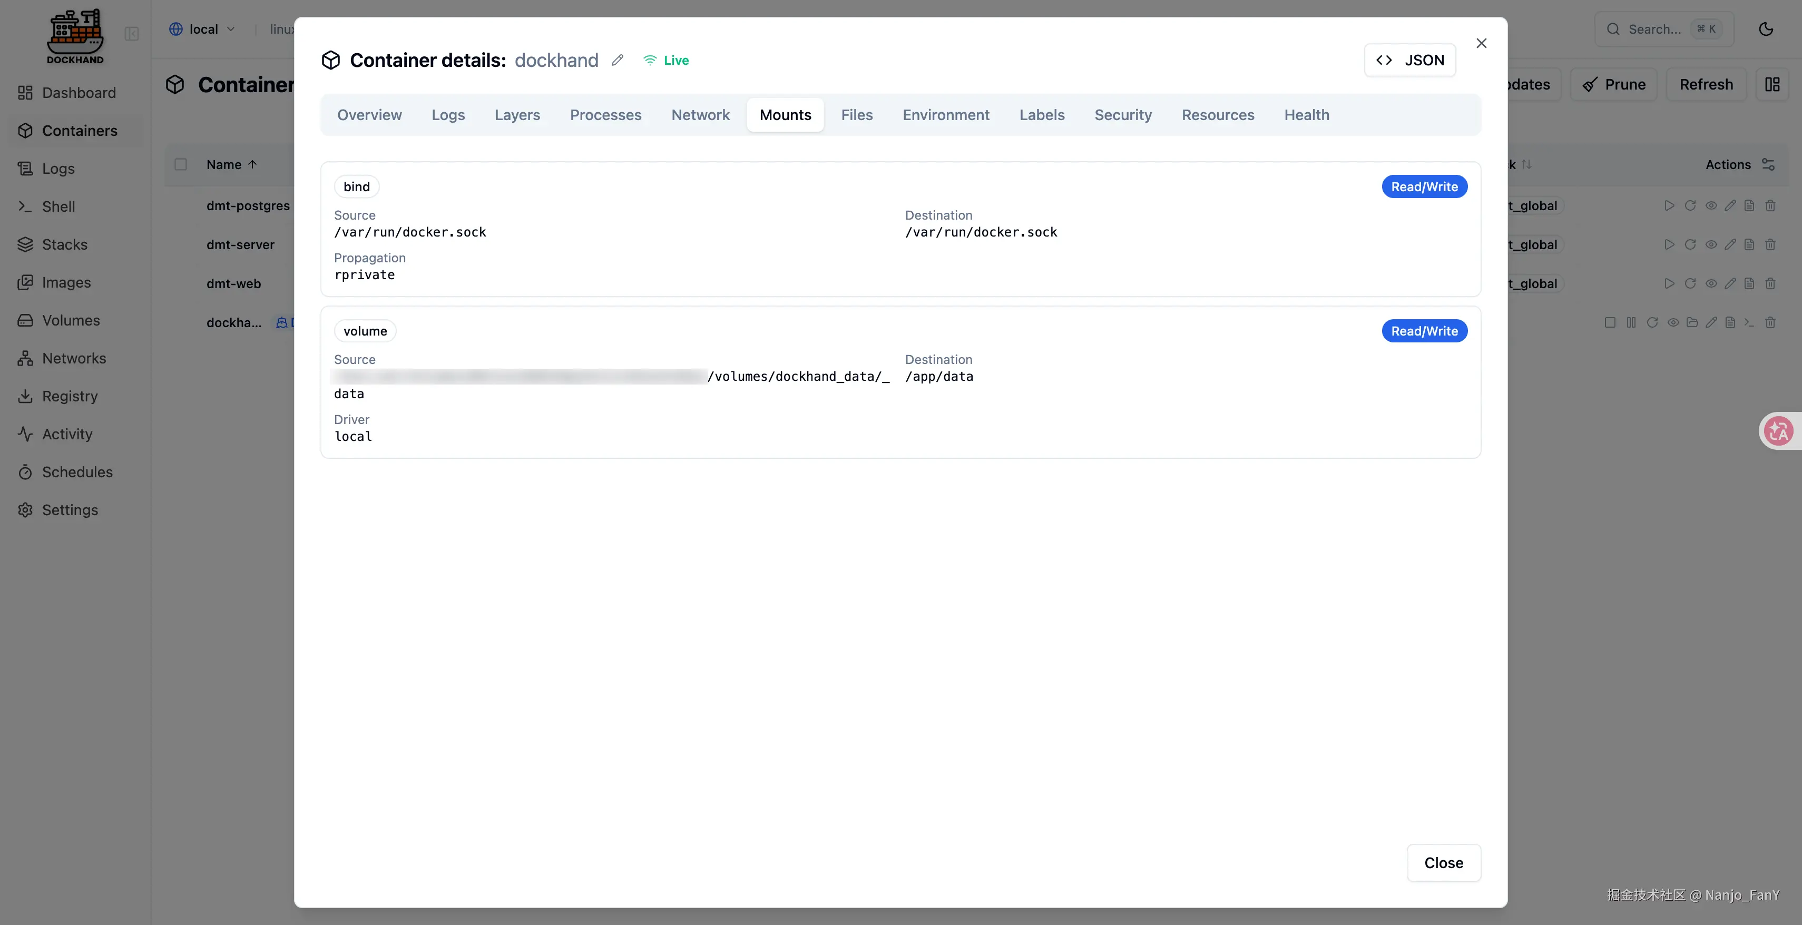
Task: Open Settings in sidebar
Action: 75,510
